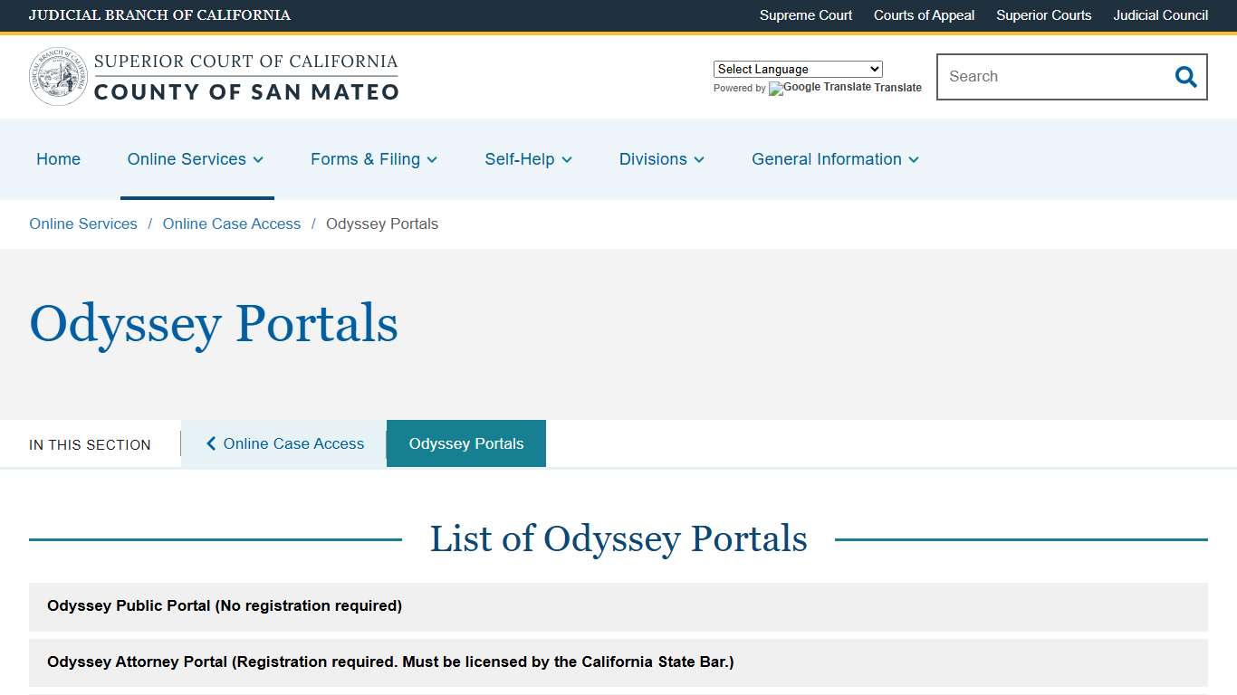Open the Supreme Court link

point(805,15)
